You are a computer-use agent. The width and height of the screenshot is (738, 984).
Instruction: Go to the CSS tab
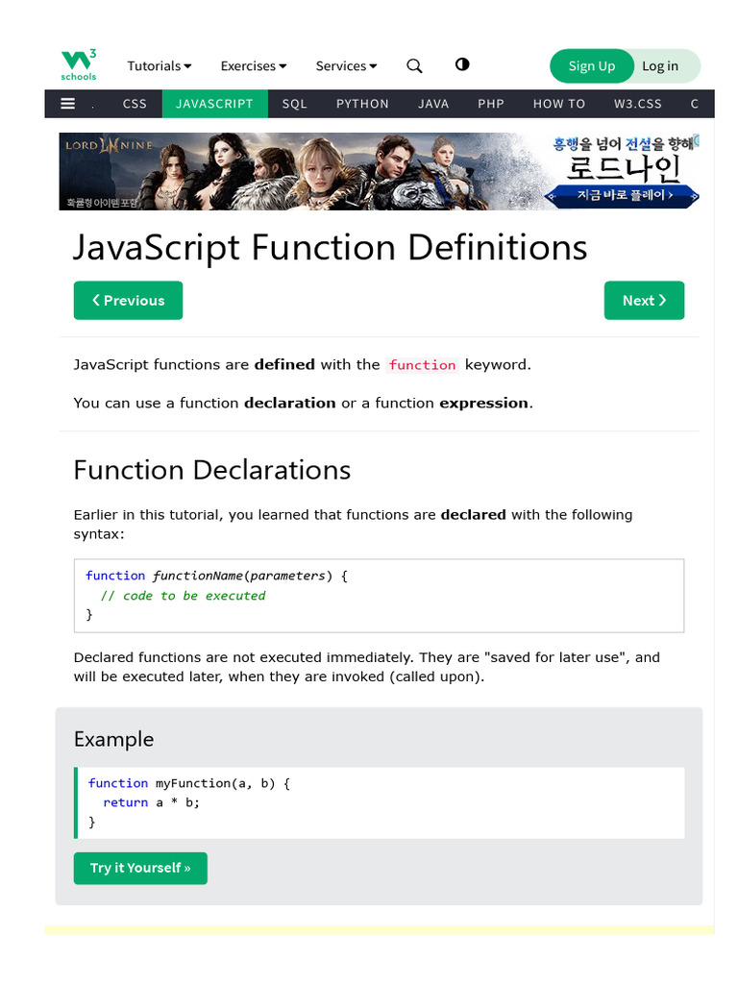(x=135, y=104)
